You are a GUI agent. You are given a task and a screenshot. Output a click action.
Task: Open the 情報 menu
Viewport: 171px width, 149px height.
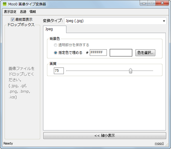(33, 12)
